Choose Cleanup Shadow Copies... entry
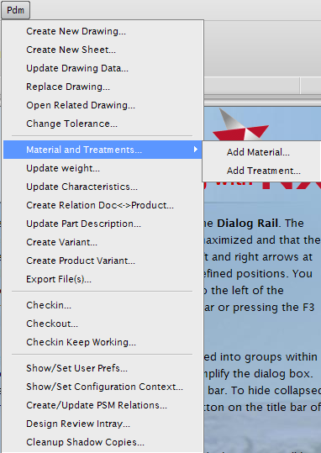The height and width of the screenshot is (453, 321). (x=103, y=442)
